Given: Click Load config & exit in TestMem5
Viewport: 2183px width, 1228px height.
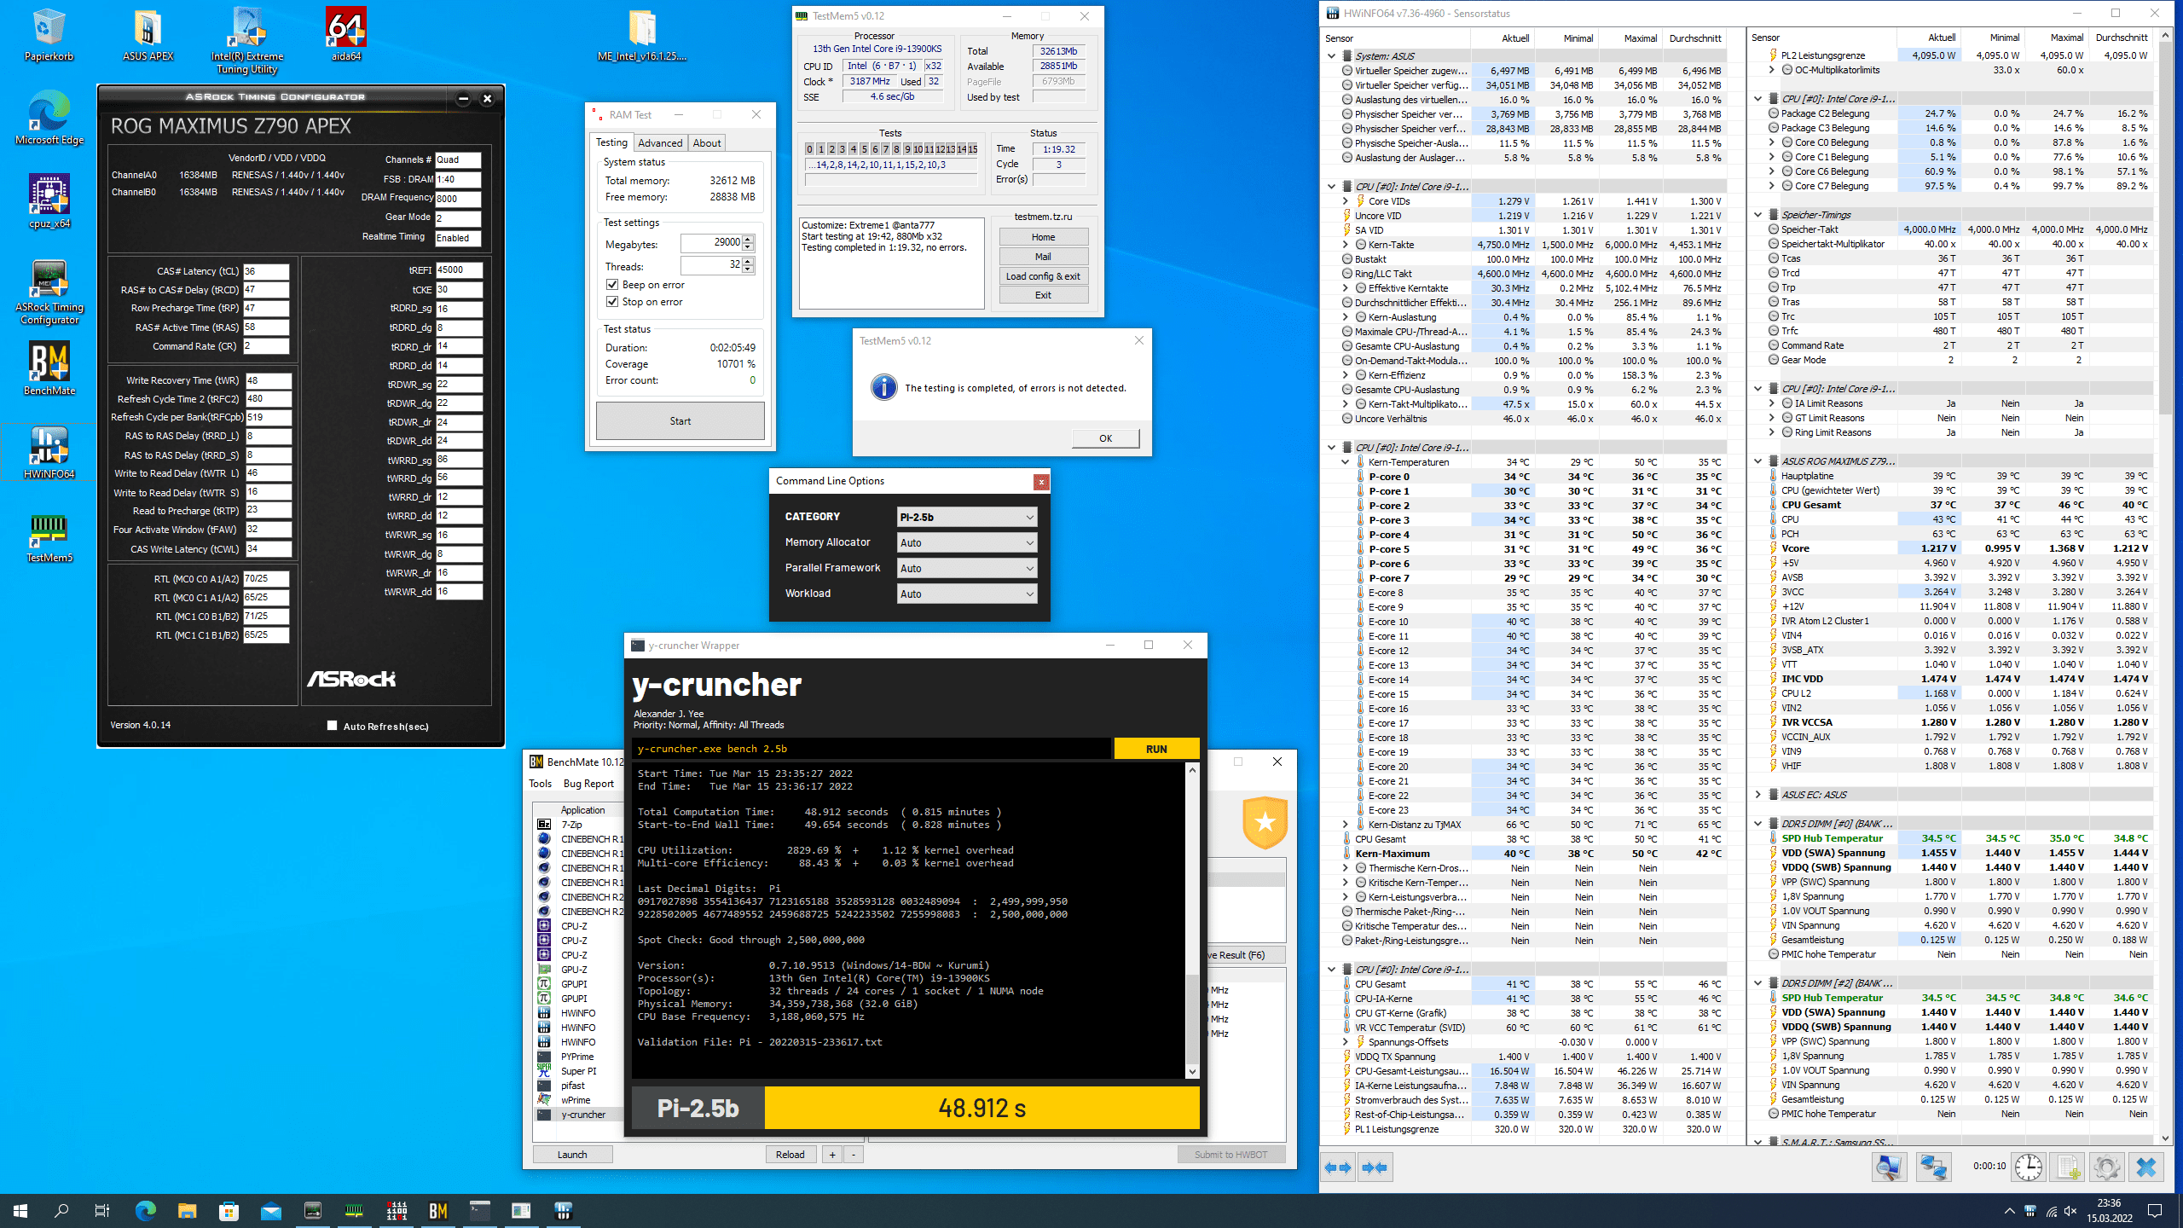Looking at the screenshot, I should tap(1043, 276).
